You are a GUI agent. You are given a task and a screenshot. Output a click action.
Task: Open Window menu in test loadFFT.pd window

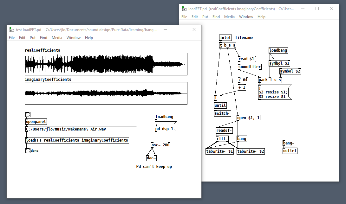pos(74,38)
